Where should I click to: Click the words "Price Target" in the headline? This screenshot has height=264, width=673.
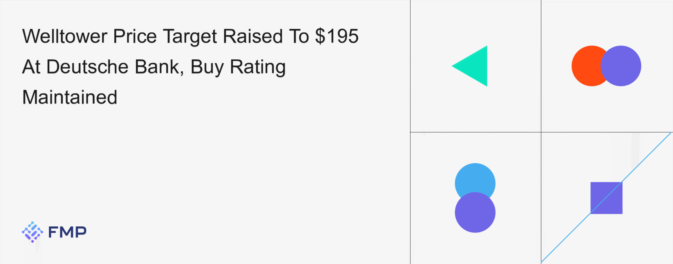point(165,36)
